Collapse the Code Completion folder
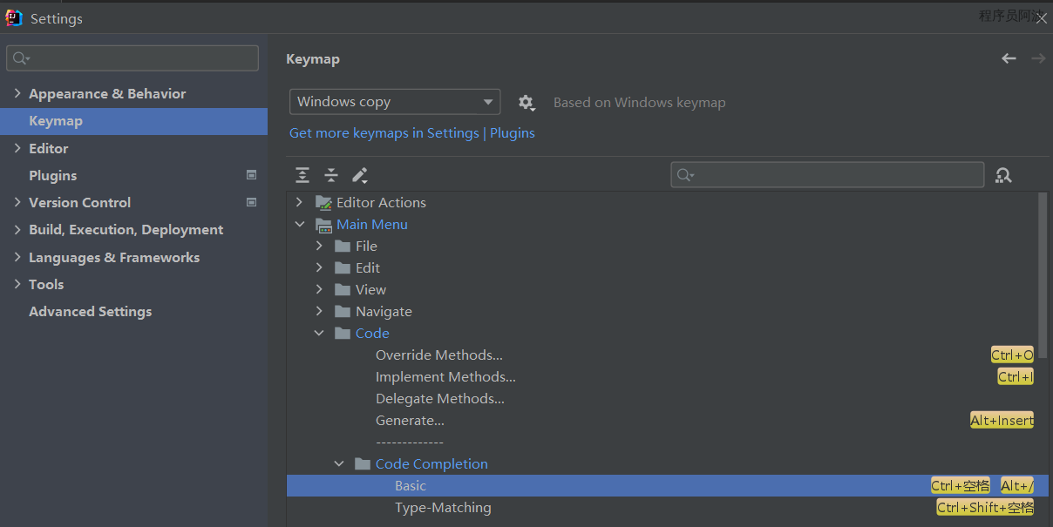Viewport: 1053px width, 527px height. [x=340, y=464]
